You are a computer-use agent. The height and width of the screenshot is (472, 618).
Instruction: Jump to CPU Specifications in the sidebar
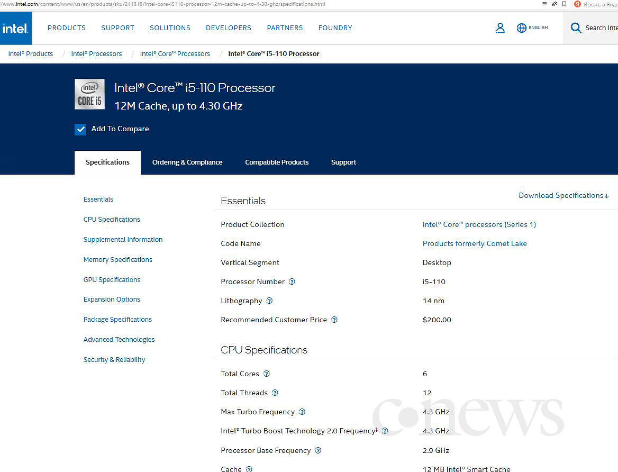click(x=112, y=220)
